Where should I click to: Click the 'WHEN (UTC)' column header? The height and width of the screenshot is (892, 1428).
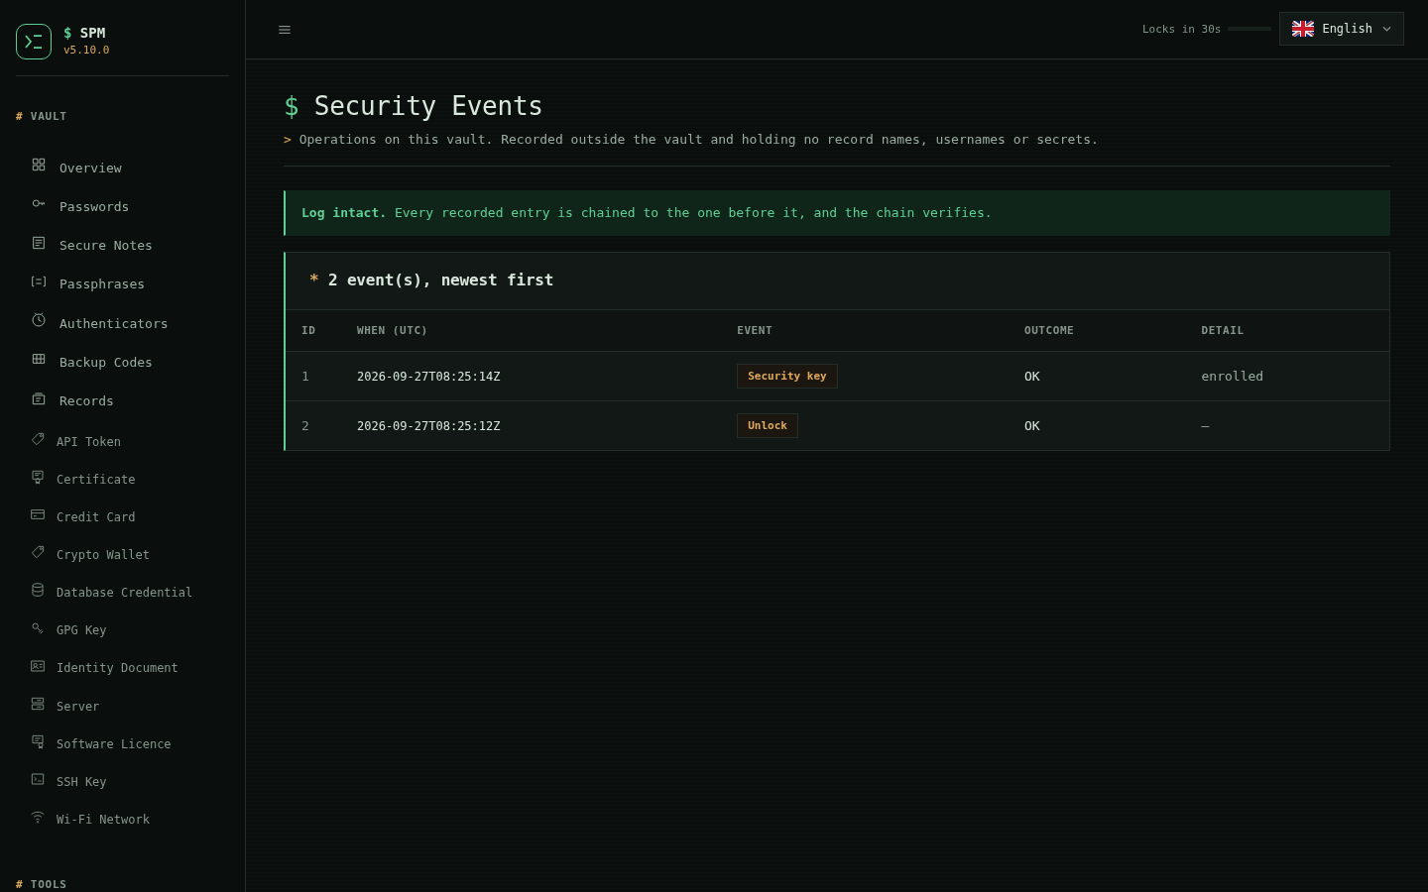point(392,330)
